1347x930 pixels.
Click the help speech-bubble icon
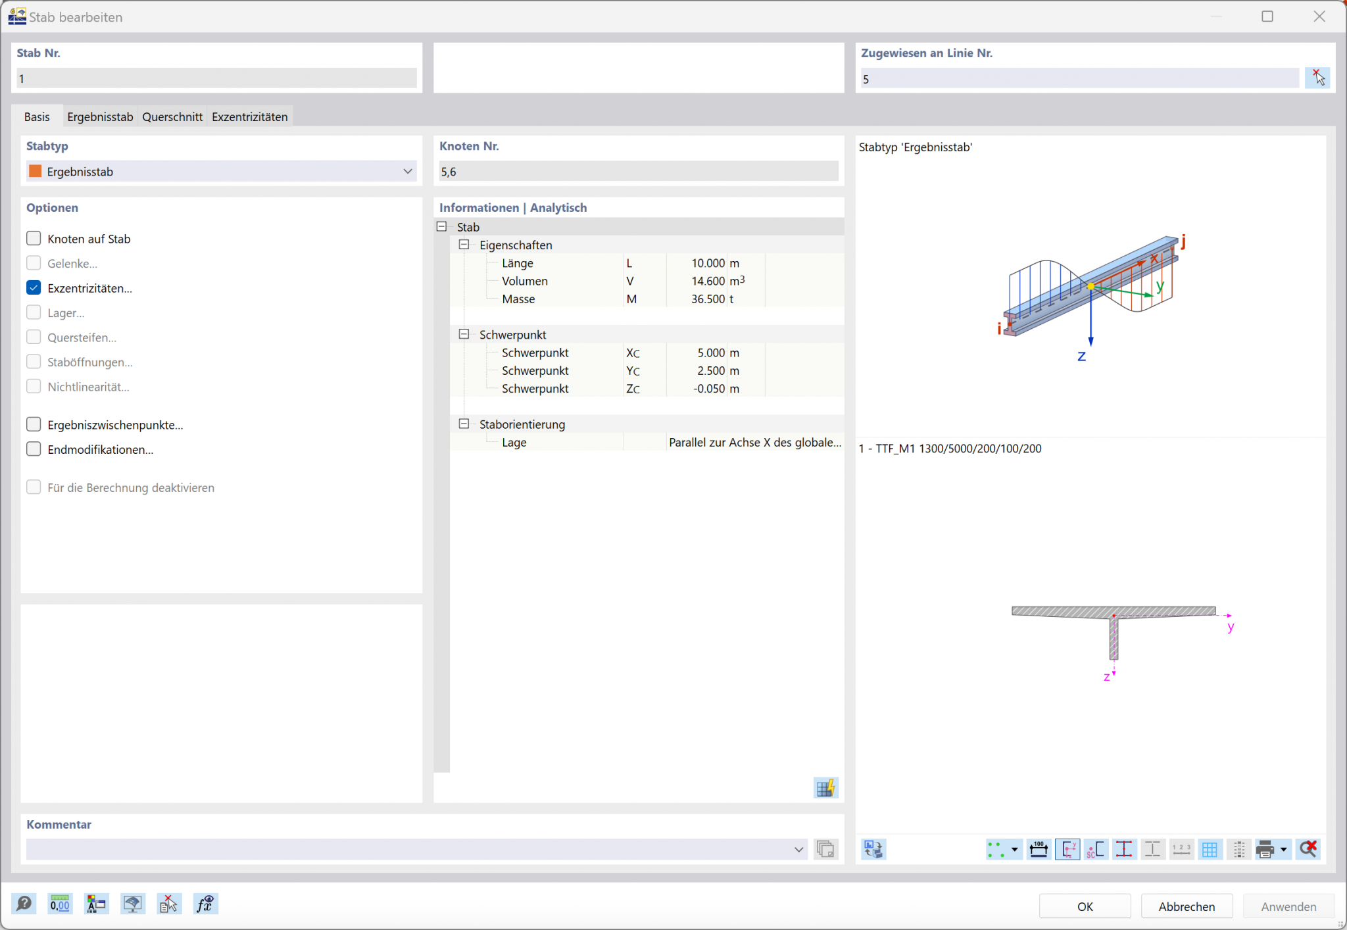click(x=24, y=904)
